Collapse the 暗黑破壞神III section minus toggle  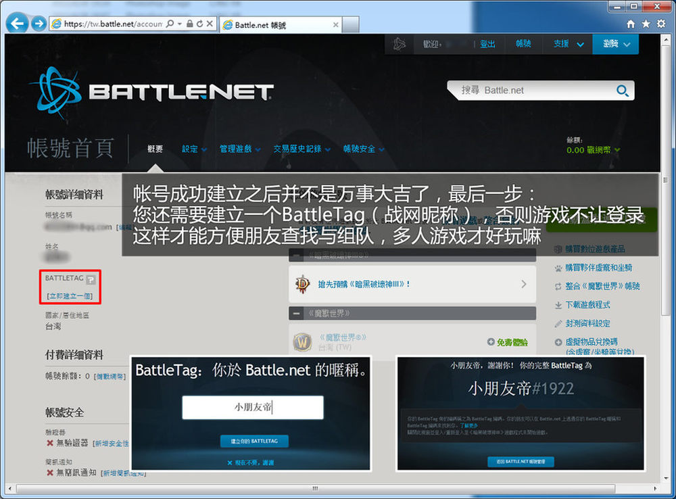(296, 256)
